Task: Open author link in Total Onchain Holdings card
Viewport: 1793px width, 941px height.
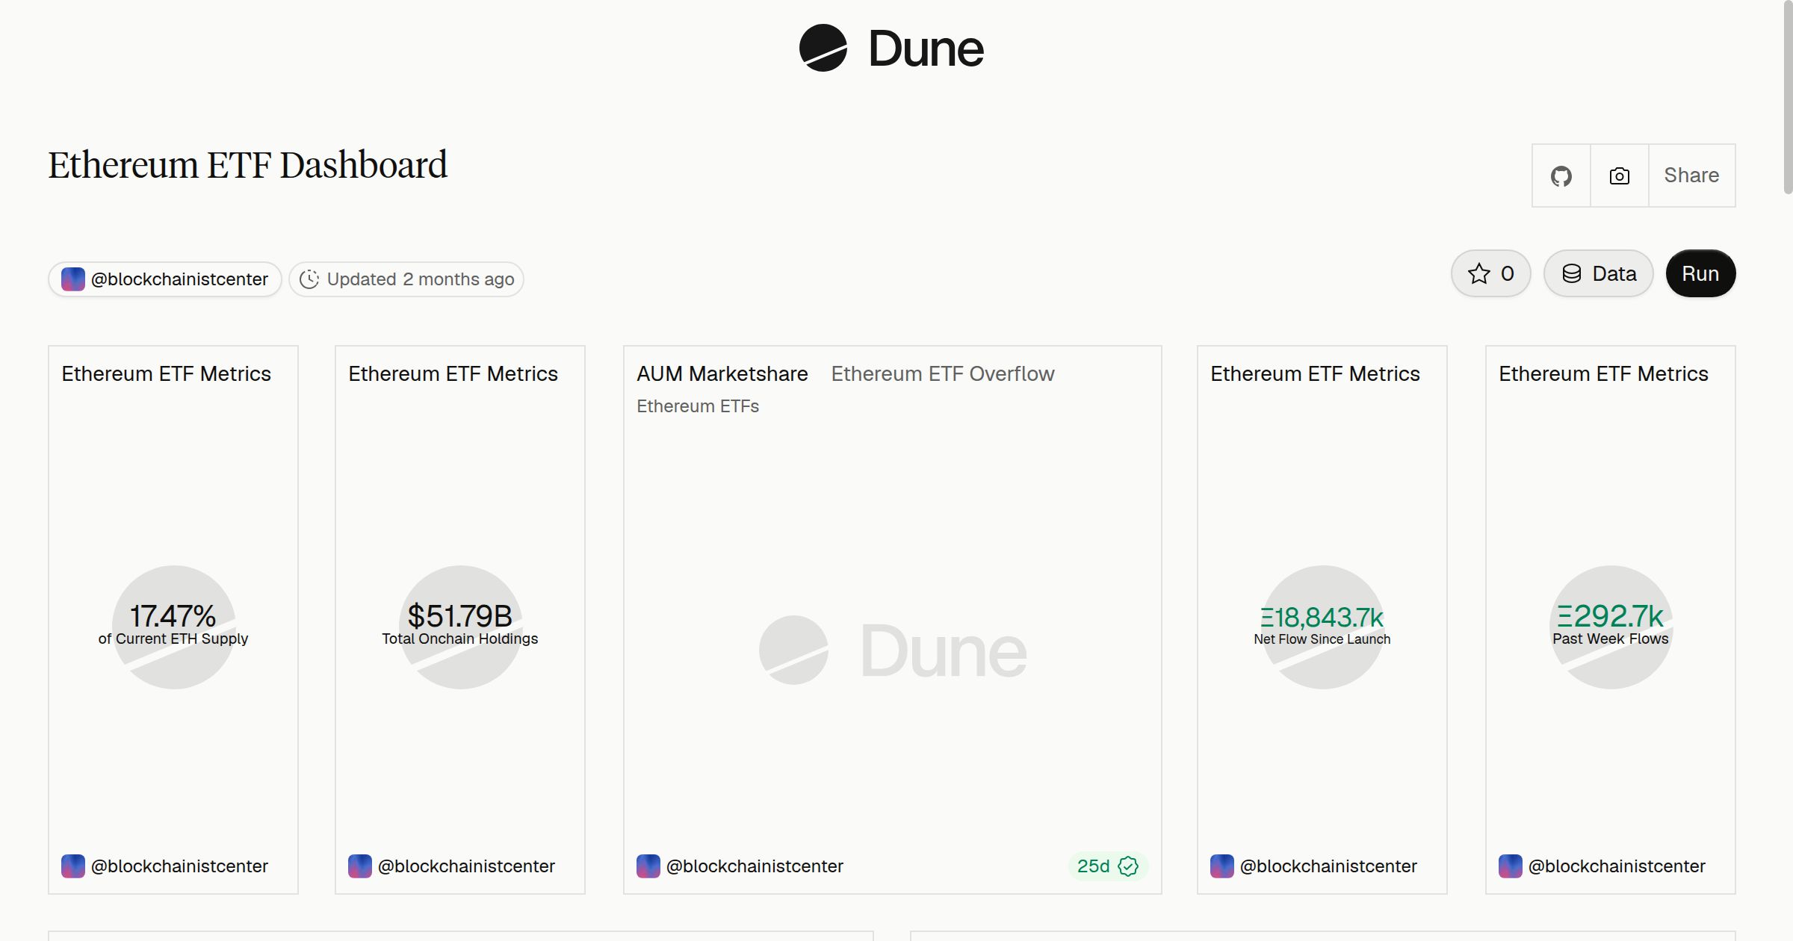Action: 451,866
